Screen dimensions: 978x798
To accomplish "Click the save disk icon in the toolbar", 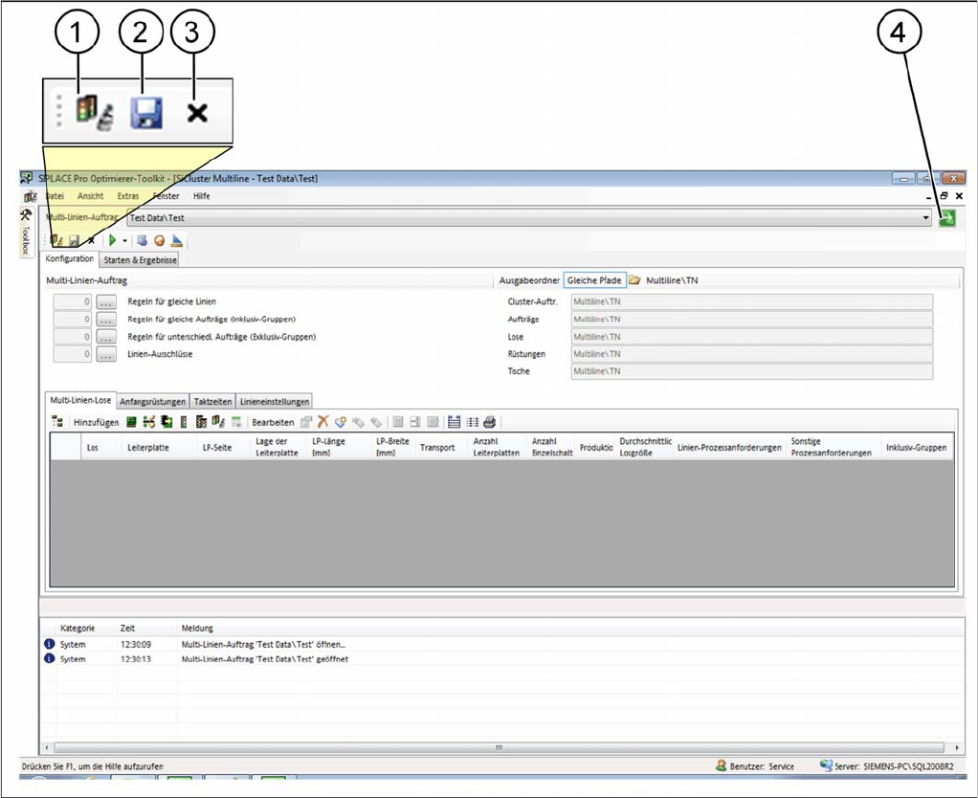I will click(x=74, y=241).
